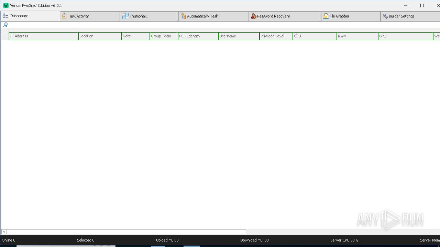This screenshot has width=440, height=247.
Task: Open the Builder Settings tab
Action: click(410, 16)
